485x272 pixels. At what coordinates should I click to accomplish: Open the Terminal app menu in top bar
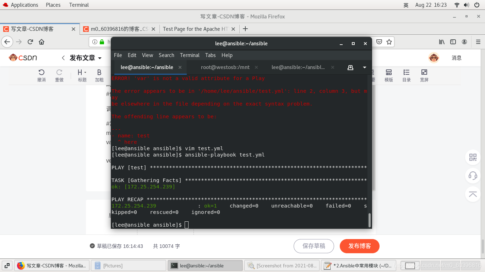click(79, 5)
